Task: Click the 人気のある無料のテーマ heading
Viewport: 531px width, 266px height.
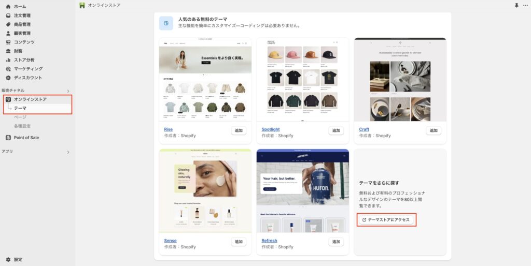Action: tap(203, 19)
